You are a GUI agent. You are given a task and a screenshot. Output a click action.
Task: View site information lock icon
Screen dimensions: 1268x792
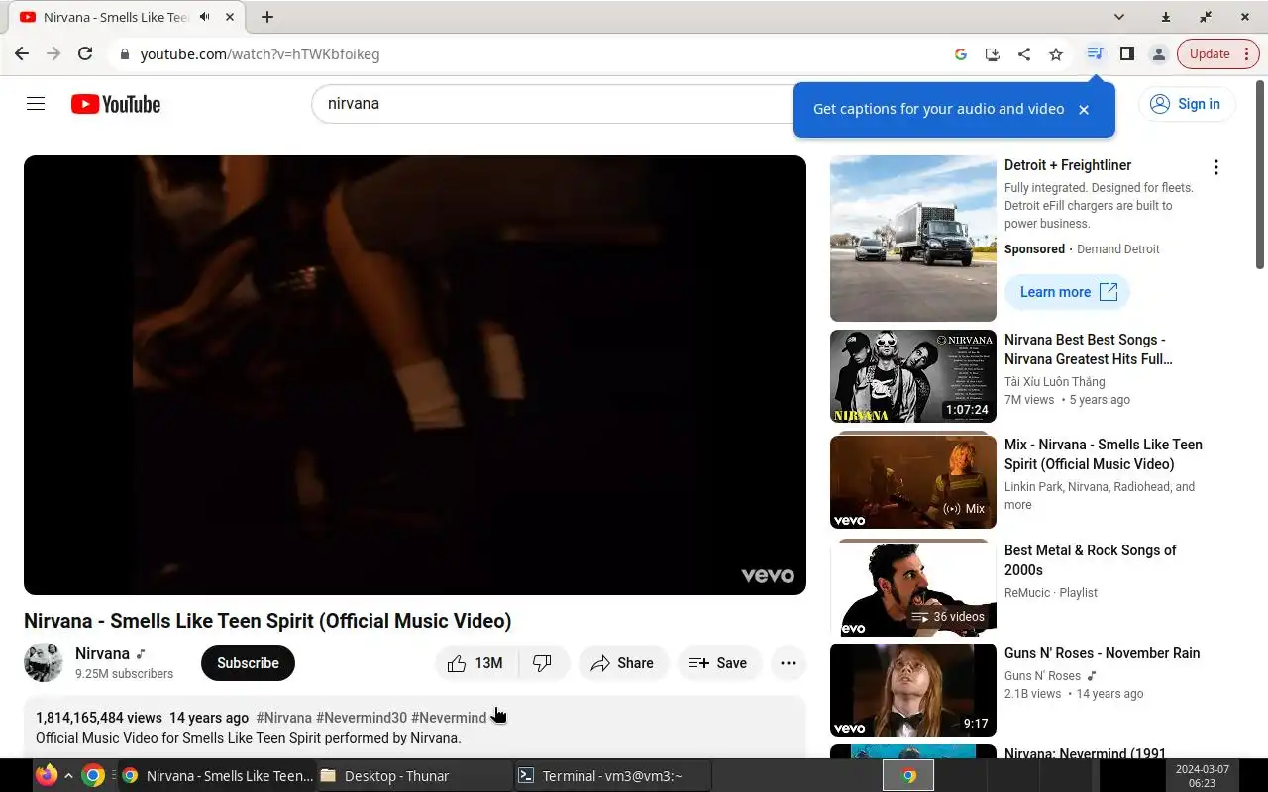pos(125,54)
